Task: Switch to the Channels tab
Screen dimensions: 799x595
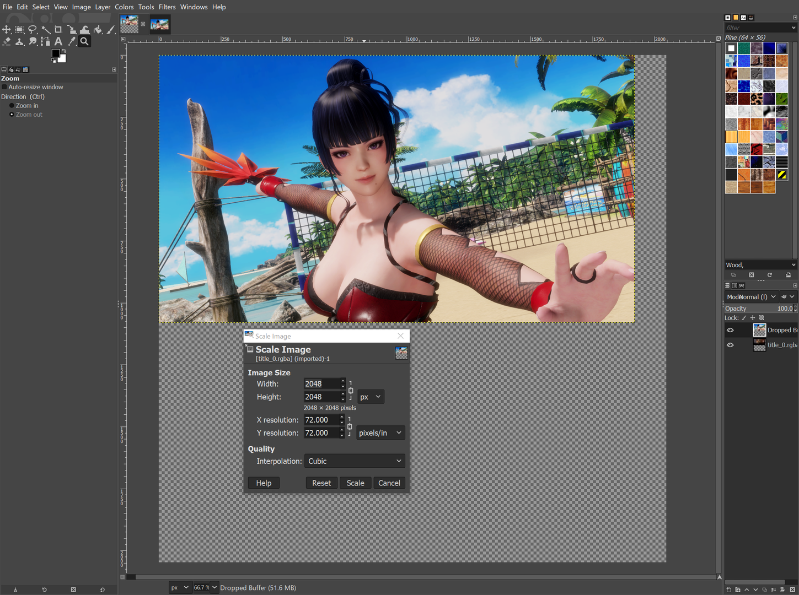Action: [x=734, y=285]
